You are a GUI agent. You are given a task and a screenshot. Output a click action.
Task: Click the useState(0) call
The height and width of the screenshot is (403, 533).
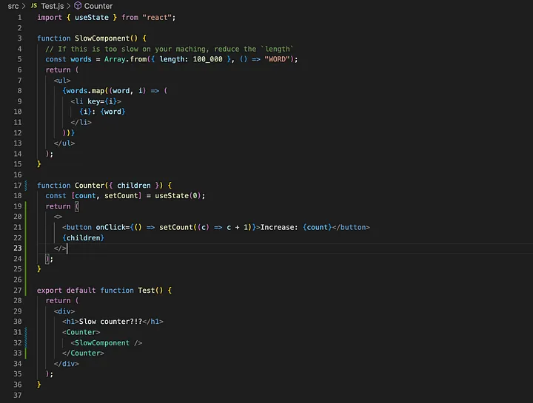178,195
